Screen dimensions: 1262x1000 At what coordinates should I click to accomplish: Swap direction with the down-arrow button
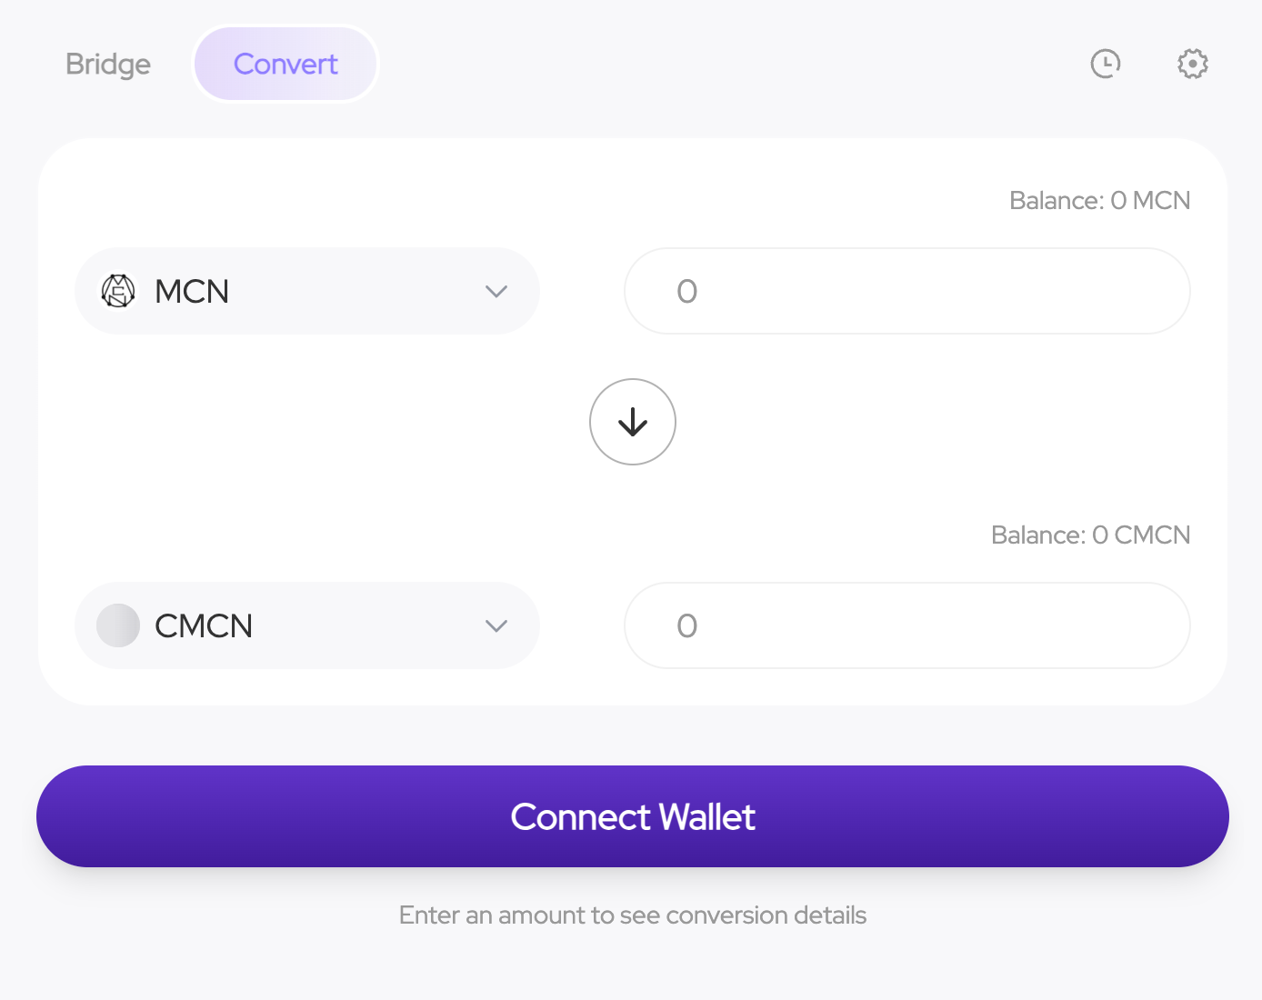633,422
